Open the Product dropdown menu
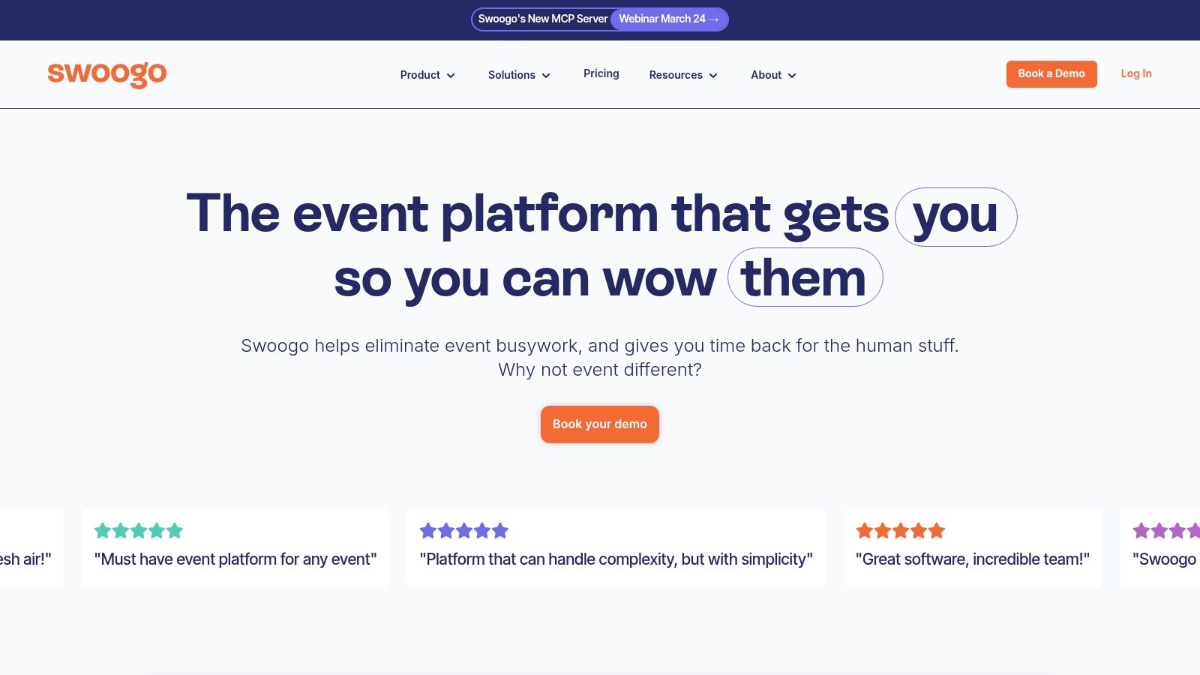 coord(427,75)
